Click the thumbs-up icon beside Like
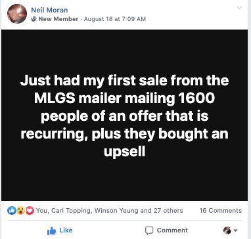This screenshot has width=251, height=239. pos(52,230)
